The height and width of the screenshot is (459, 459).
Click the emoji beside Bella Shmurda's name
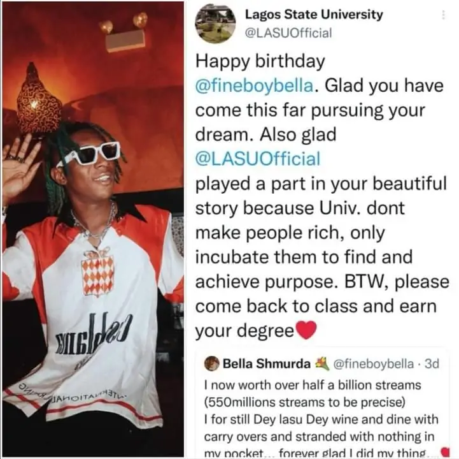pyautogui.click(x=320, y=365)
